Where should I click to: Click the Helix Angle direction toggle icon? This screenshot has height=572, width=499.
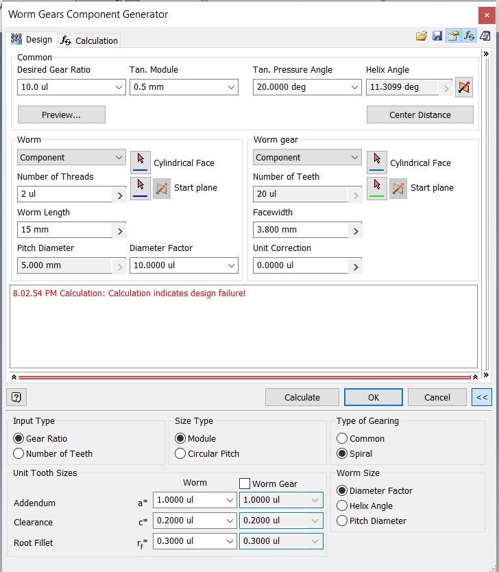click(463, 87)
